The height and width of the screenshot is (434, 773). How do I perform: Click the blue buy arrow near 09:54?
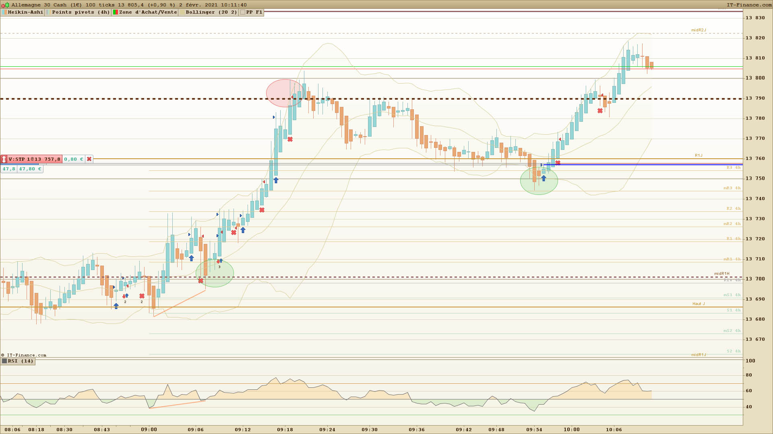[x=544, y=178]
